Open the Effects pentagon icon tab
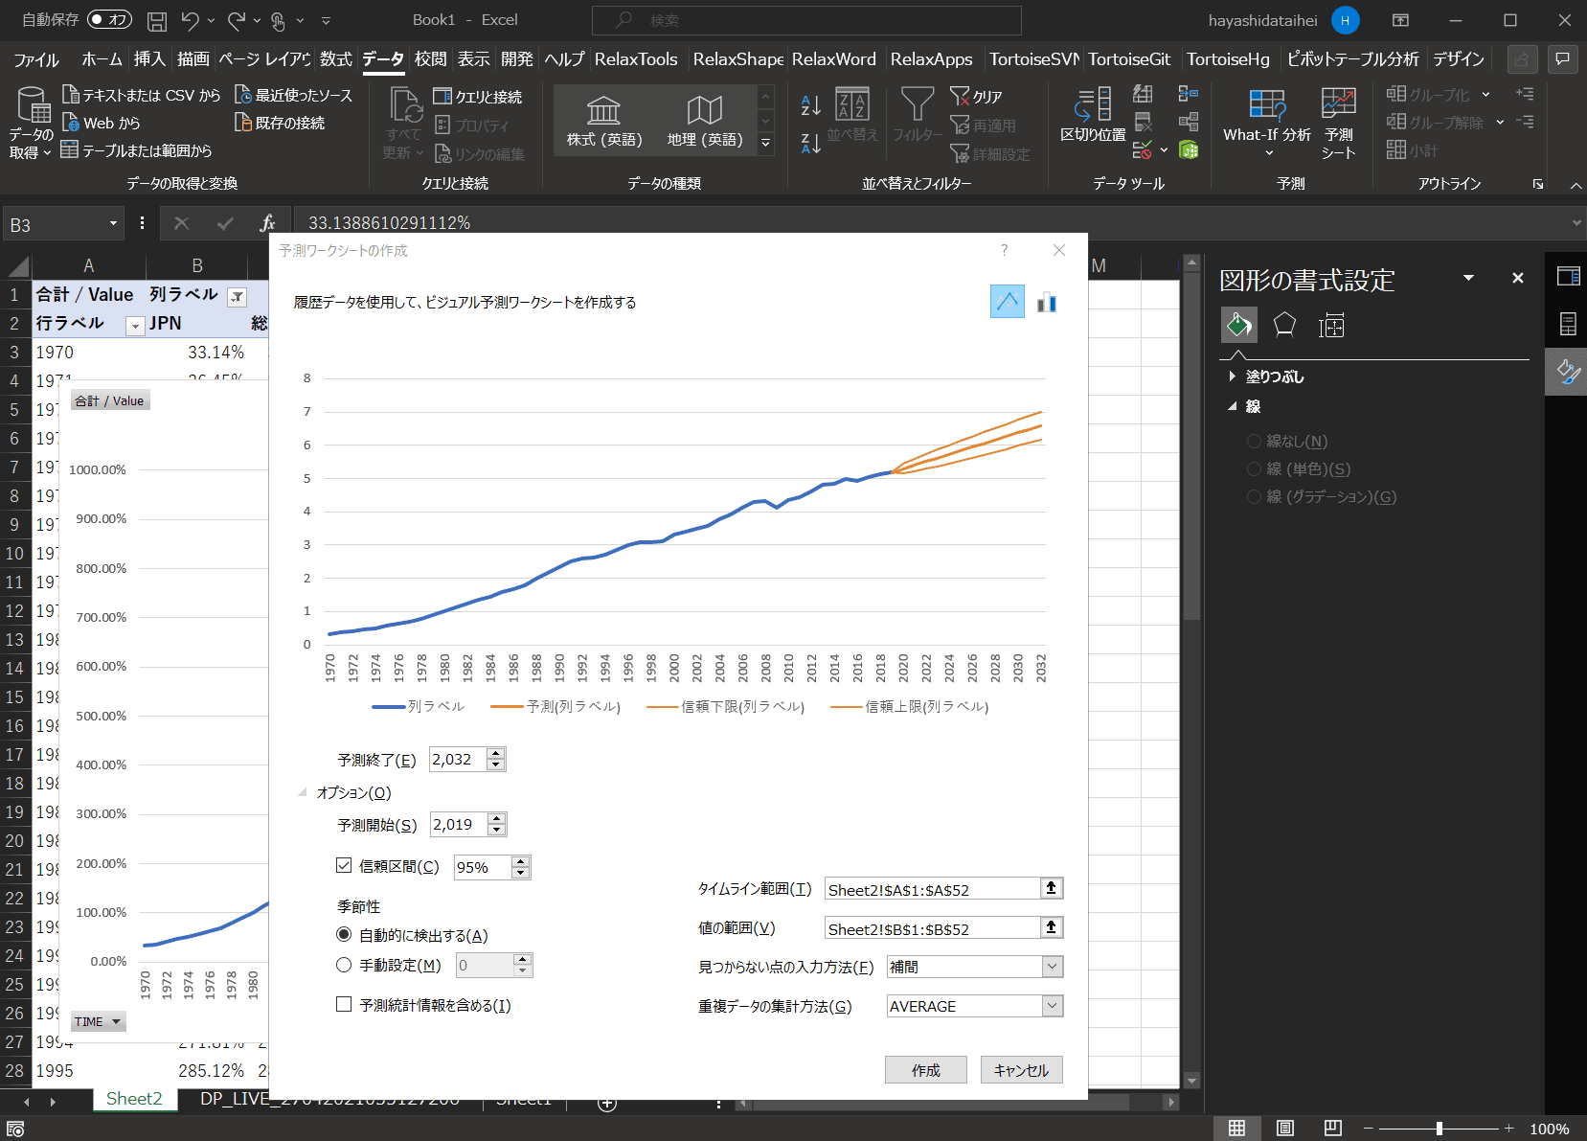1587x1141 pixels. pyautogui.click(x=1284, y=326)
